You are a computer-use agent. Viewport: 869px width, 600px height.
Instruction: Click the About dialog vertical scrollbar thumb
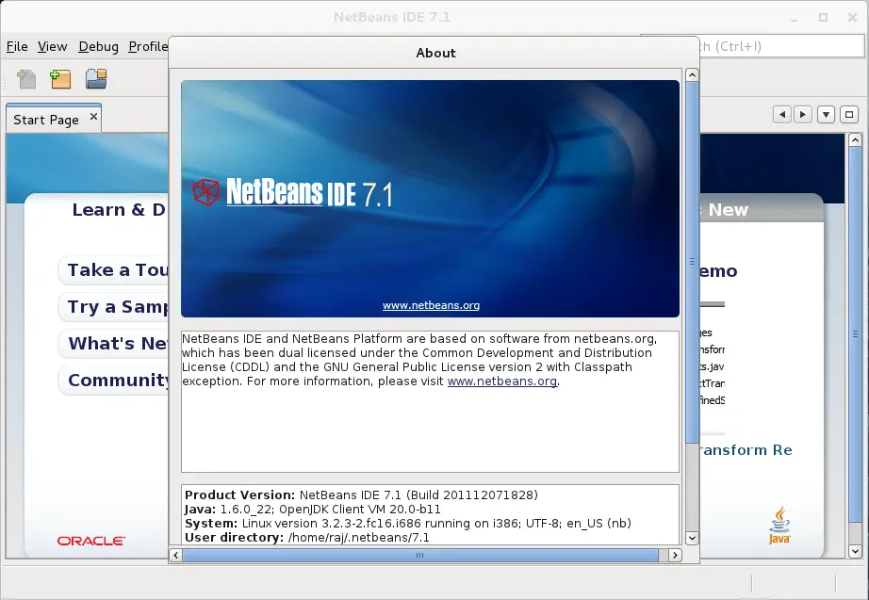click(692, 262)
